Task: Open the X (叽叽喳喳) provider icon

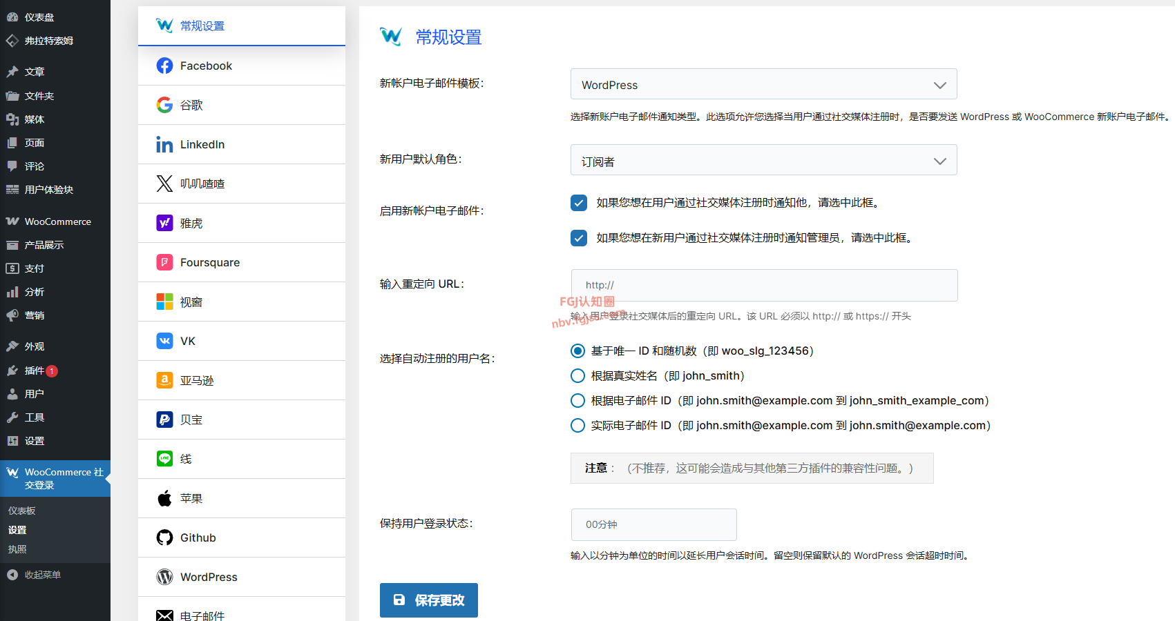Action: pos(164,184)
